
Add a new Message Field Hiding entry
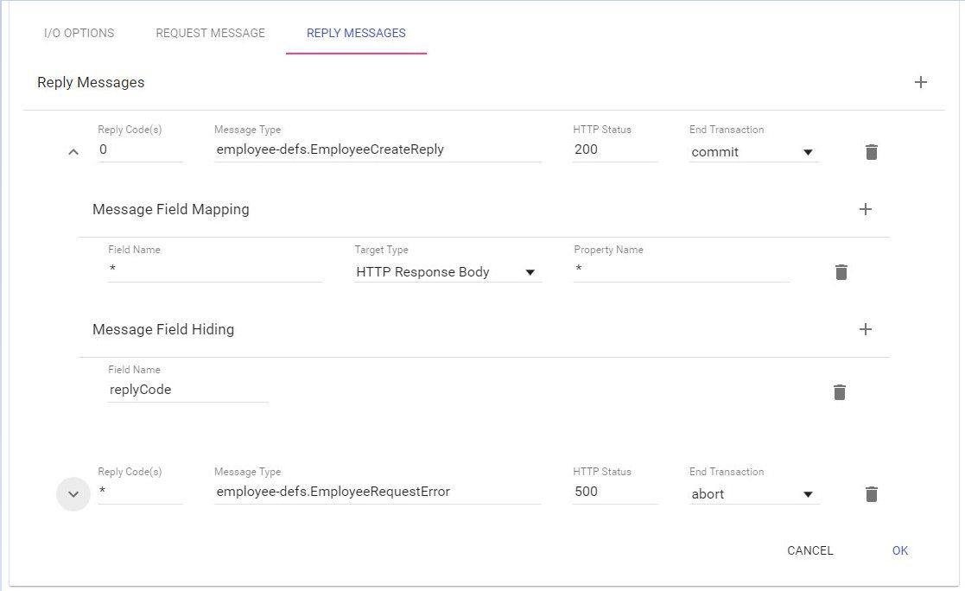(865, 329)
